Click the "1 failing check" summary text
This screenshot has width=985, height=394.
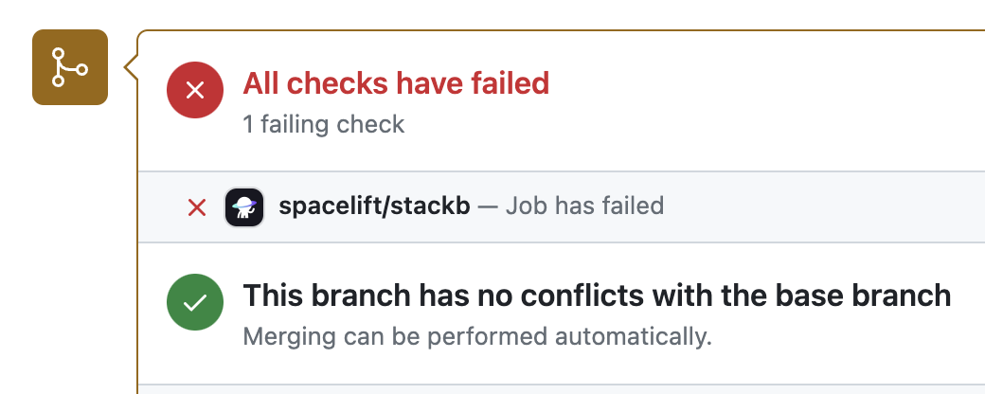click(x=324, y=124)
